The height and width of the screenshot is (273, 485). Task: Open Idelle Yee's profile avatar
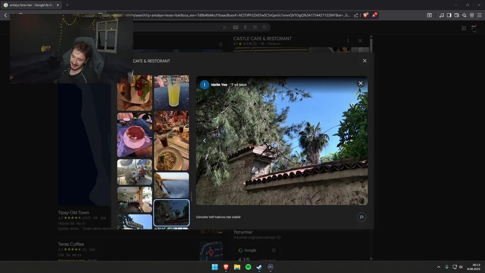coord(205,85)
